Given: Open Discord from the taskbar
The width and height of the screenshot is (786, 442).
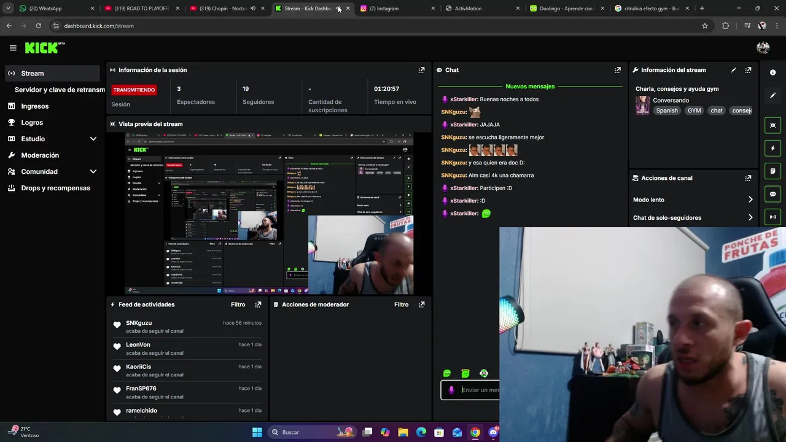Looking at the screenshot, I should pyautogui.click(x=493, y=432).
